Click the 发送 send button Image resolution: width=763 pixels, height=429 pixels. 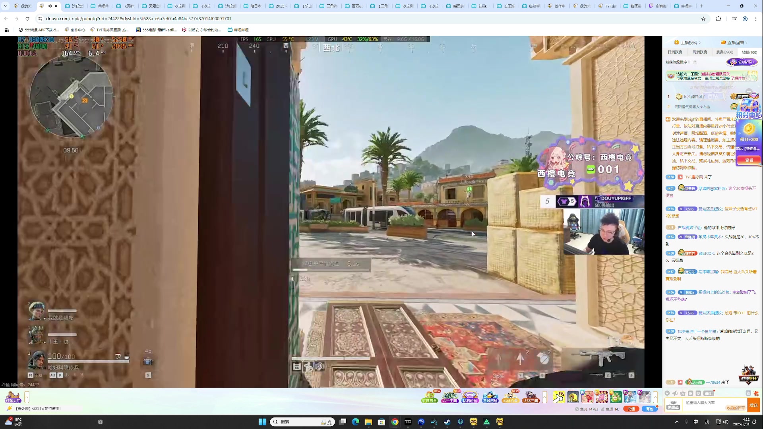(x=753, y=405)
